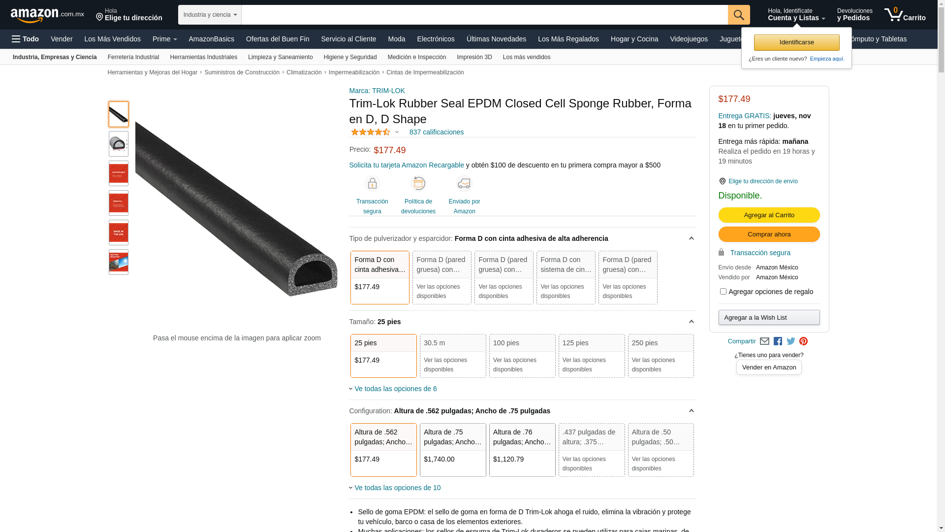Click Agregar al Carrito button
The image size is (945, 532).
click(768, 215)
